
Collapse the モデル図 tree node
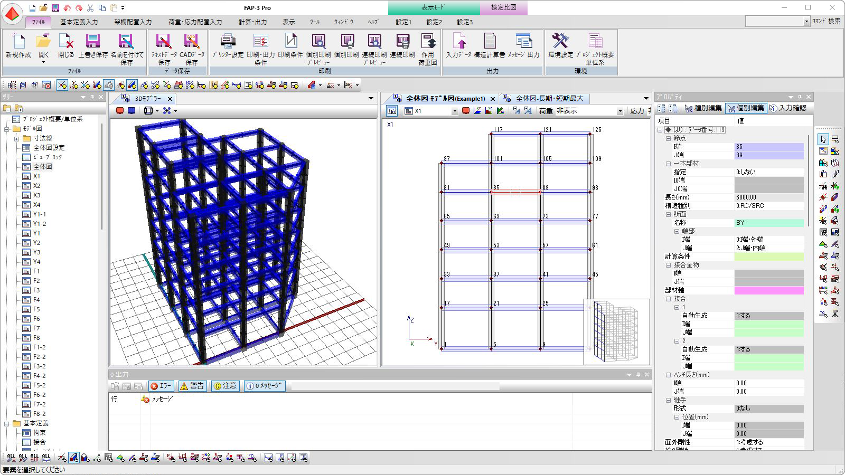[x=7, y=129]
